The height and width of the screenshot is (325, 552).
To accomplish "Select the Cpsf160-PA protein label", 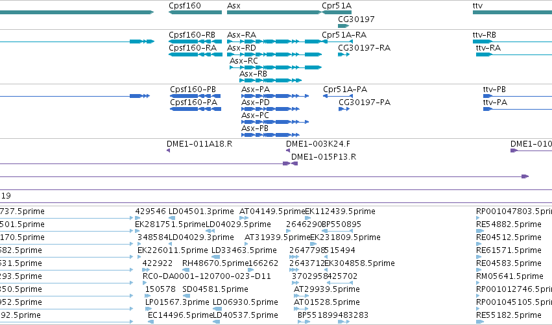I will tap(194, 102).
